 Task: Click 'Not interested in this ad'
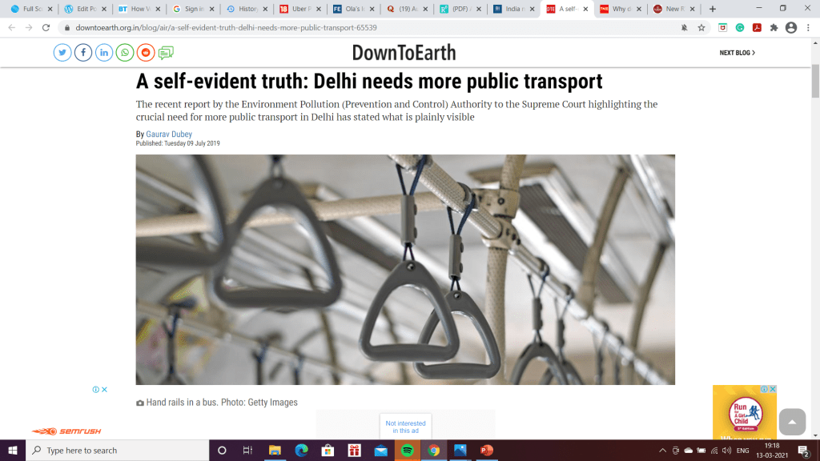click(x=405, y=427)
